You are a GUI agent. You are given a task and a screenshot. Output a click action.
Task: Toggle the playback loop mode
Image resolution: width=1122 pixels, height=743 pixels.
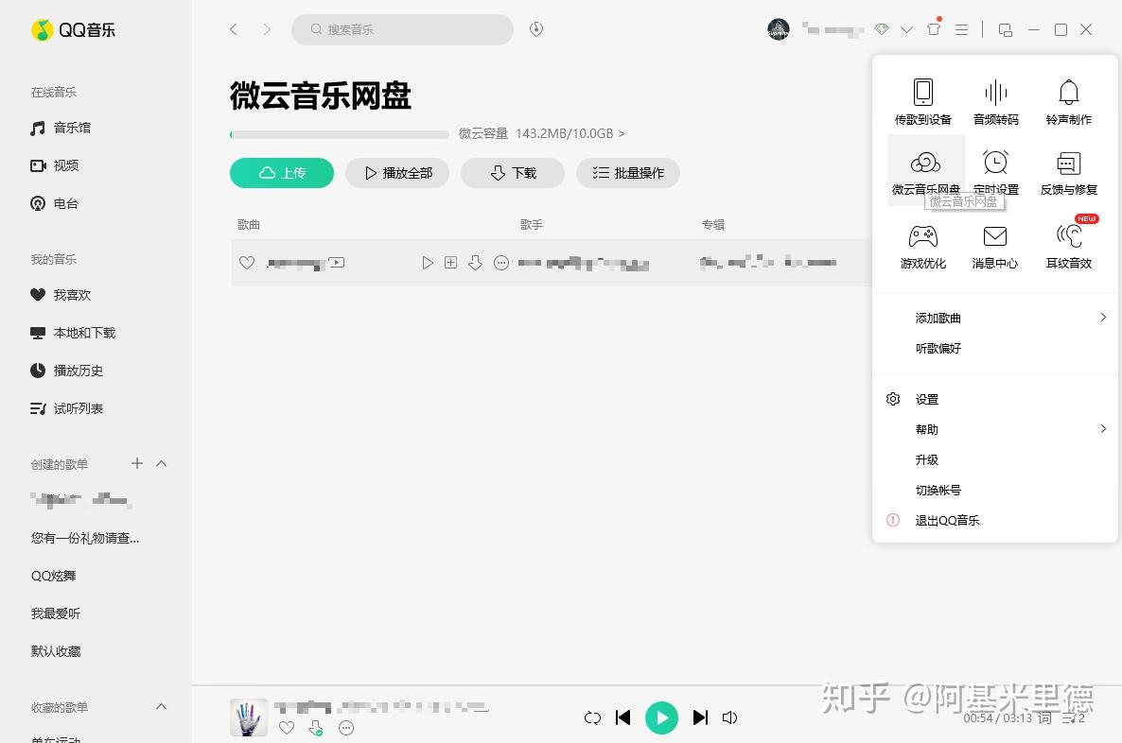pyautogui.click(x=592, y=718)
